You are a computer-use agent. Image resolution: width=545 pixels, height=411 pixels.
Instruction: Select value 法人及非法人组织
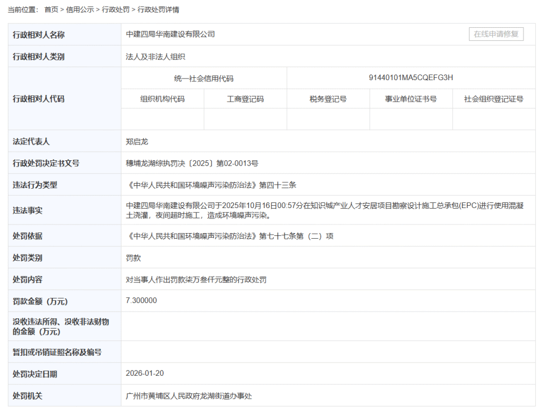(156, 57)
